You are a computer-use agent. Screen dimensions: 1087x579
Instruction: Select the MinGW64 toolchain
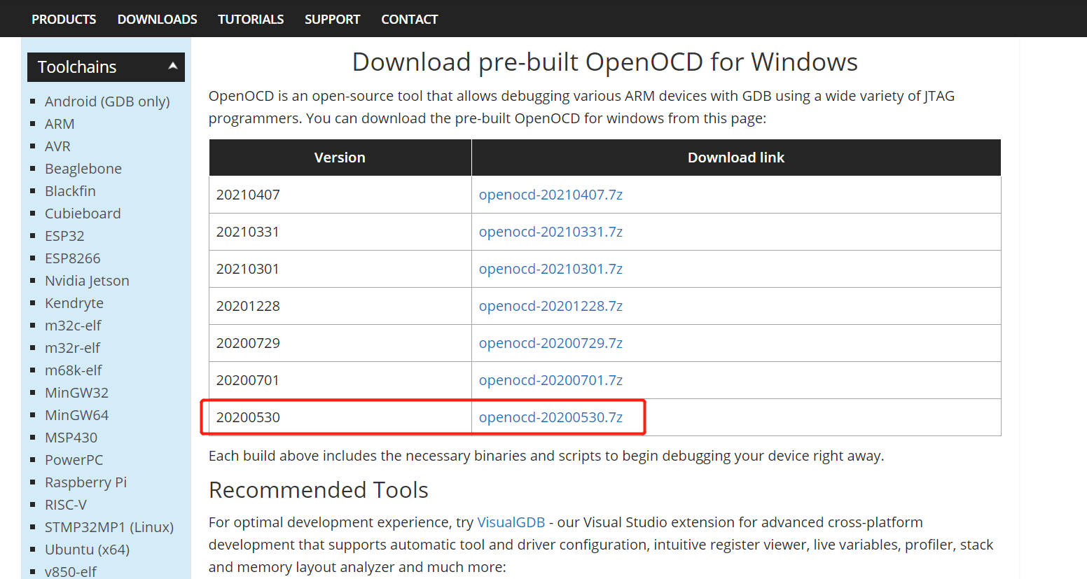coord(76,414)
